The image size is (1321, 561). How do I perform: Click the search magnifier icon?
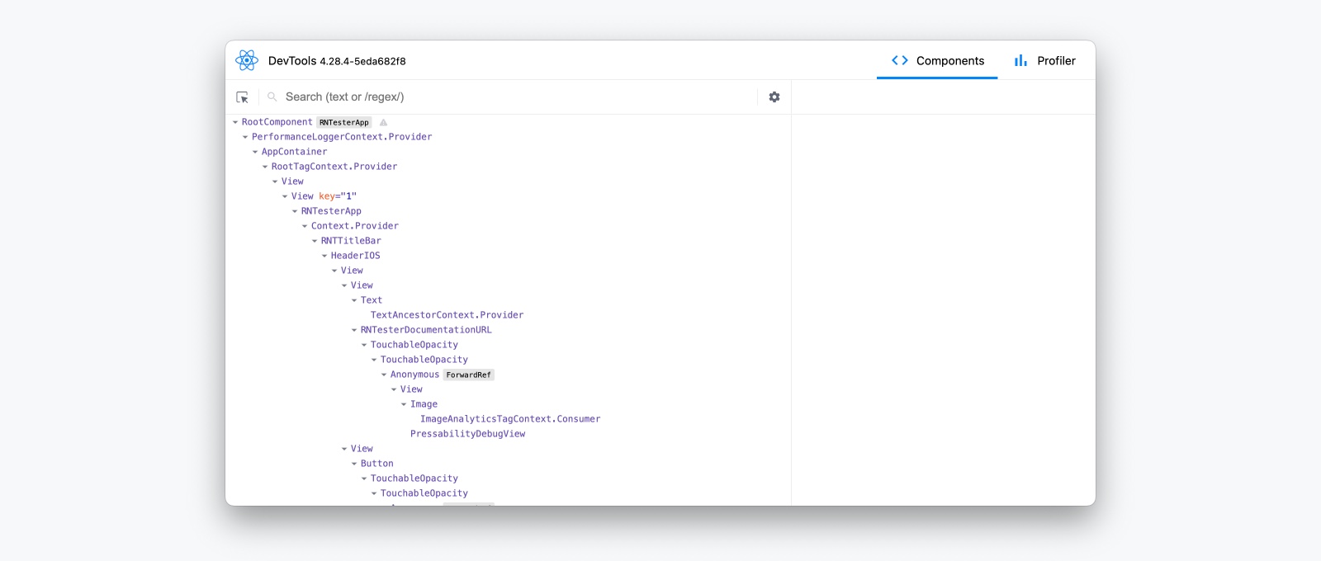click(x=272, y=97)
